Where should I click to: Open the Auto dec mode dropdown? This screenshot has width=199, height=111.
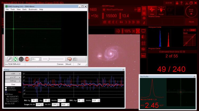click(x=65, y=105)
